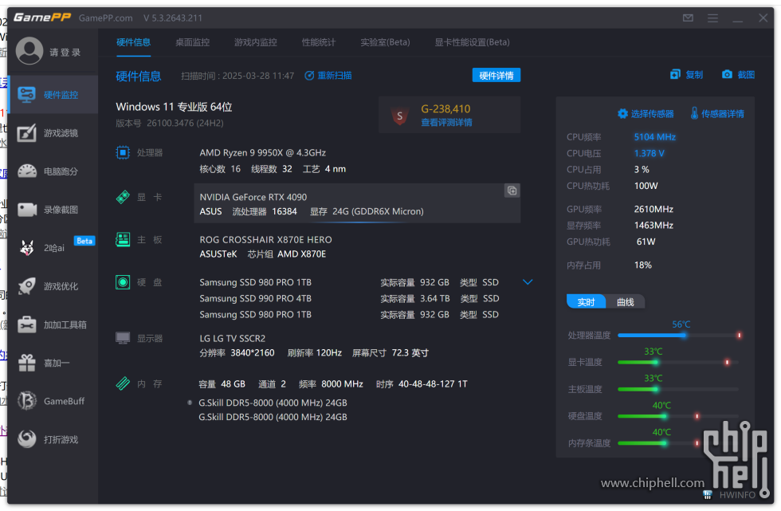Viewport: 781px width, 511px height.
Task: Click 截图 to take a screenshot
Action: (738, 75)
